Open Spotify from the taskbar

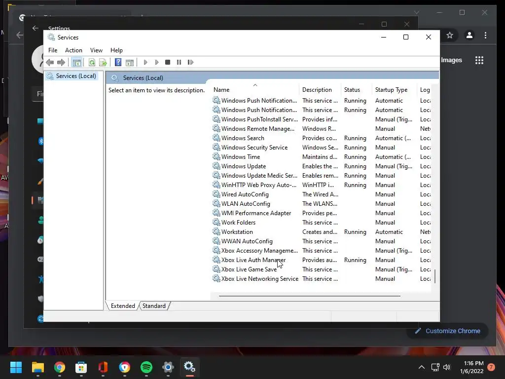tap(146, 367)
